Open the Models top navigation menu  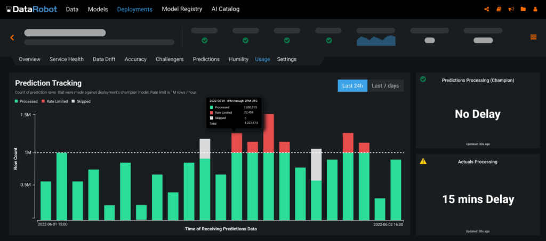(x=97, y=9)
